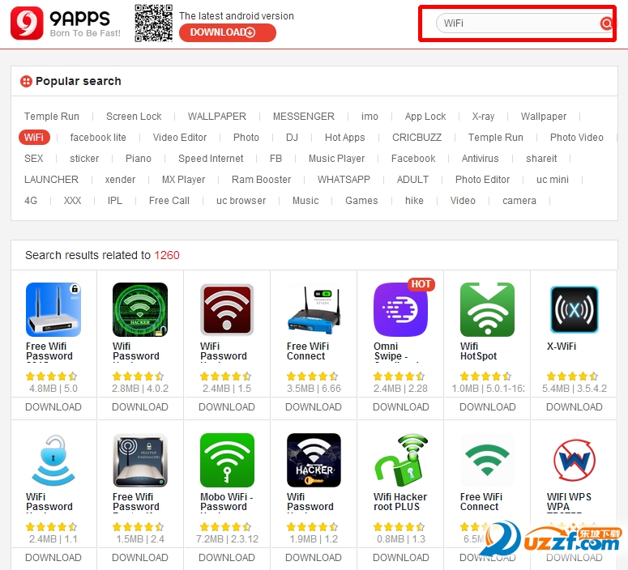Open the green Mobo WiFi key icon

[x=227, y=460]
